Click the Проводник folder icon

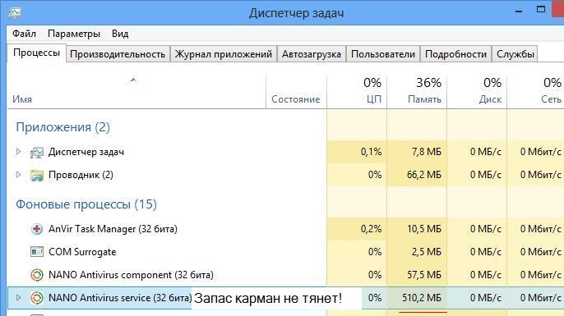(x=37, y=176)
